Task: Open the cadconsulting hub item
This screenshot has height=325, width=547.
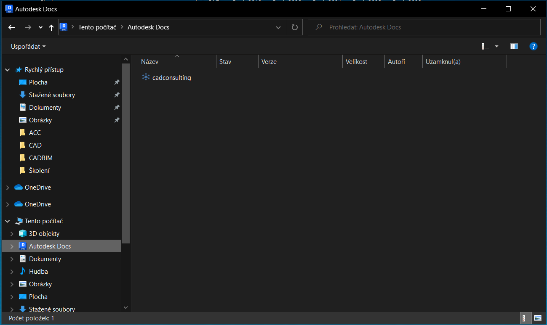Action: pos(171,78)
